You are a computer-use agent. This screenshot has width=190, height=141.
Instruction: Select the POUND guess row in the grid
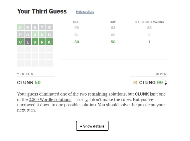35,35
